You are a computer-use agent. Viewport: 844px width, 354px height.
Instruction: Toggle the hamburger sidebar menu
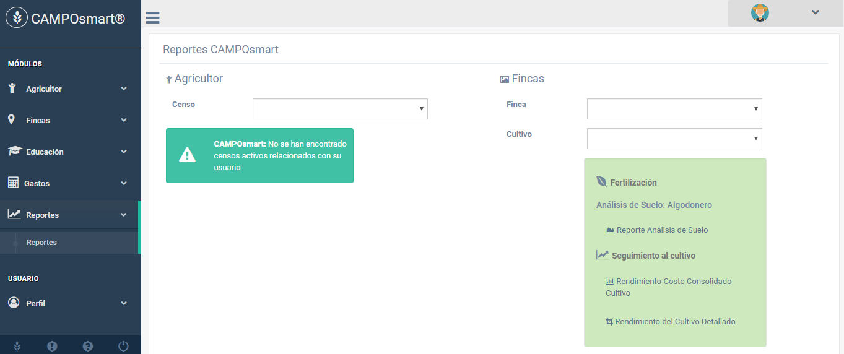point(152,18)
